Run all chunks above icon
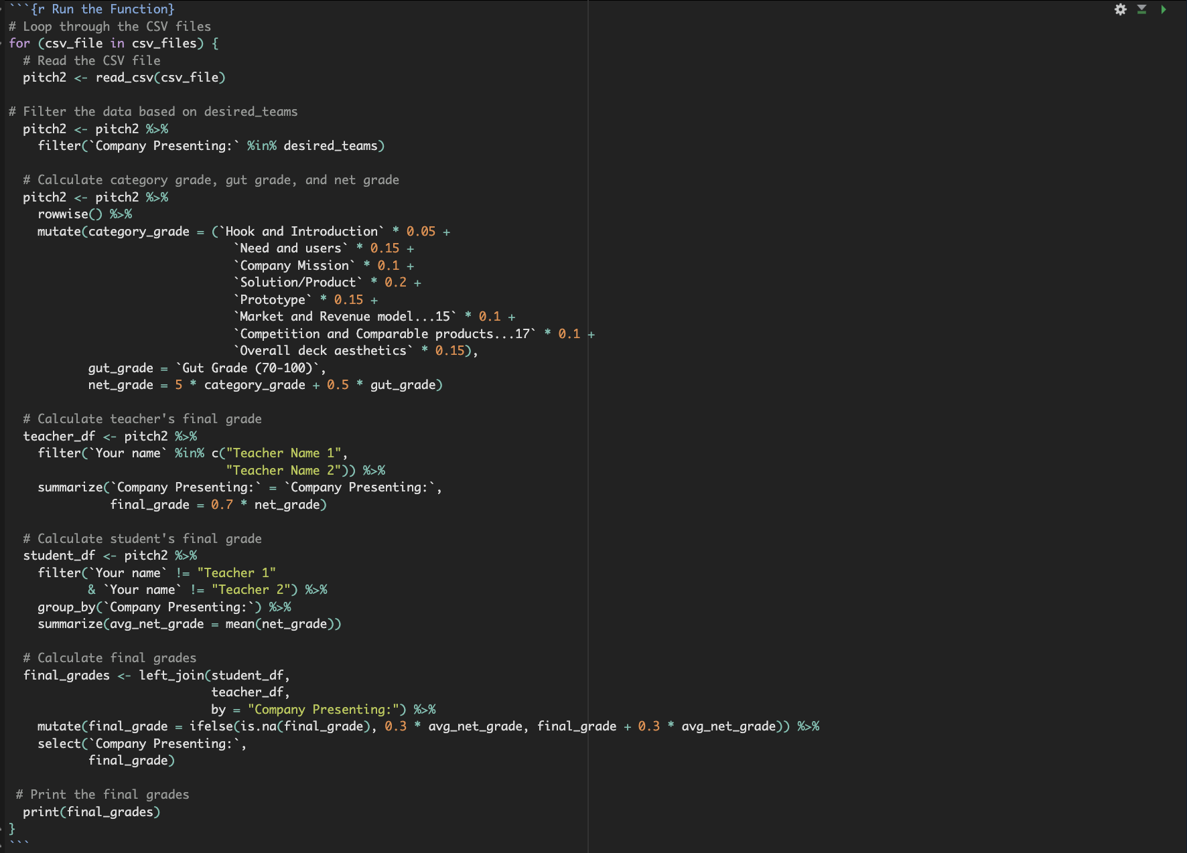1187x853 pixels. (1142, 9)
